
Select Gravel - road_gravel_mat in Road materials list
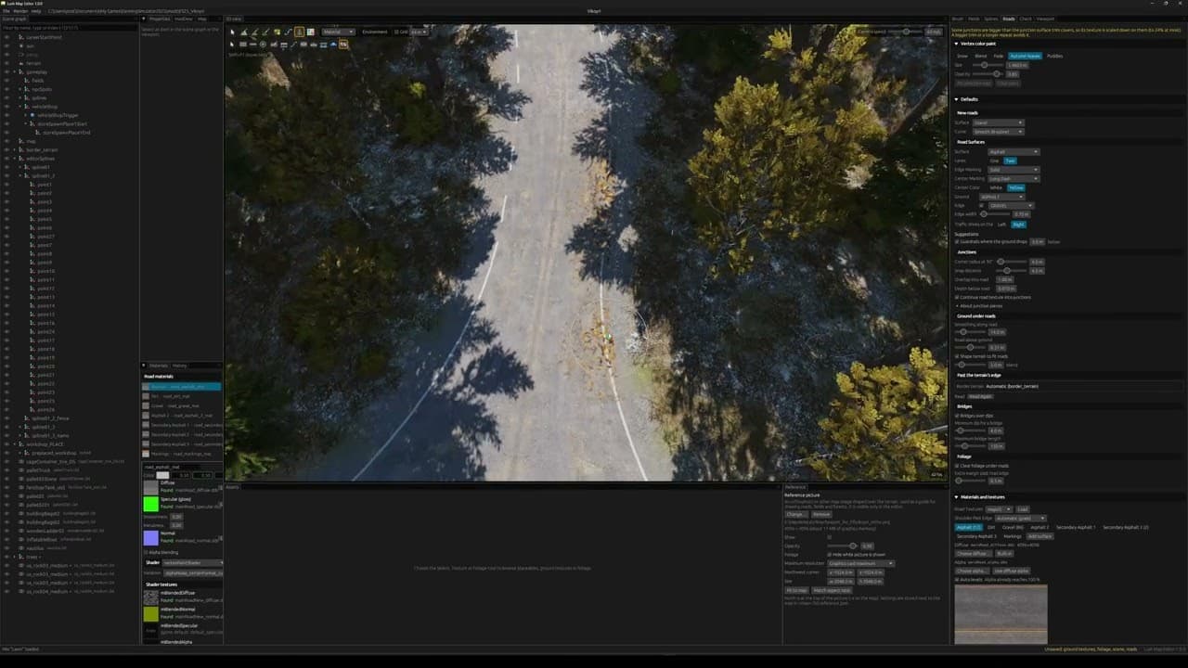(x=182, y=405)
